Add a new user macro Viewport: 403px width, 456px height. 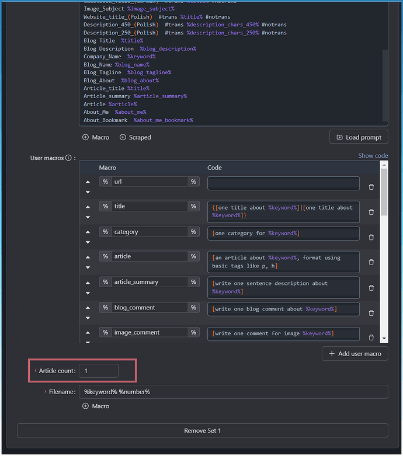[355, 353]
